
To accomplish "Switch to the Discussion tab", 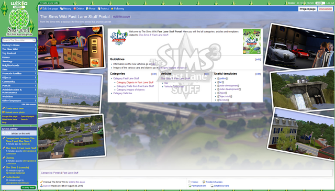I will click(325, 9).
